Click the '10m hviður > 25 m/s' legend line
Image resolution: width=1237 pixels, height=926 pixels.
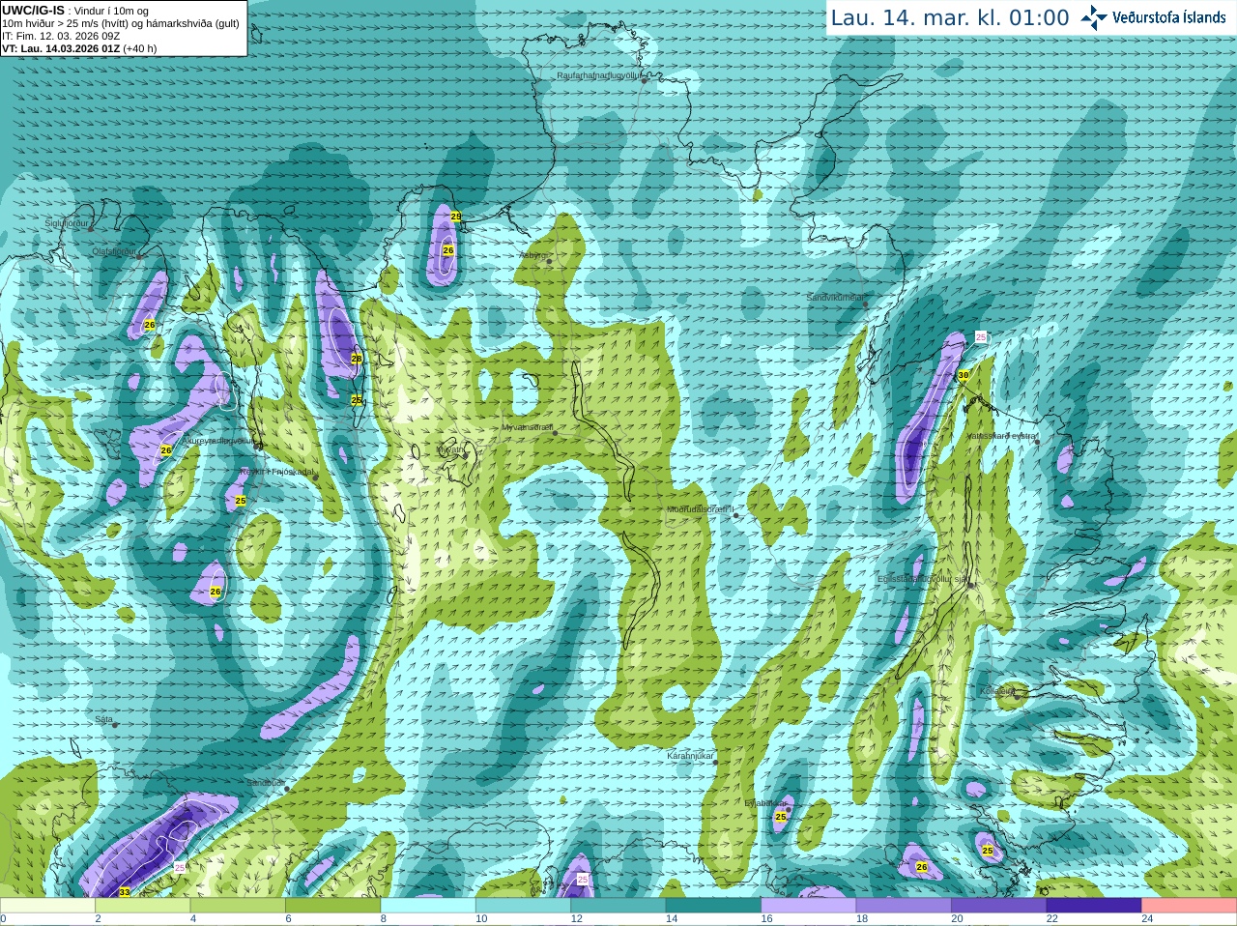[x=121, y=23]
